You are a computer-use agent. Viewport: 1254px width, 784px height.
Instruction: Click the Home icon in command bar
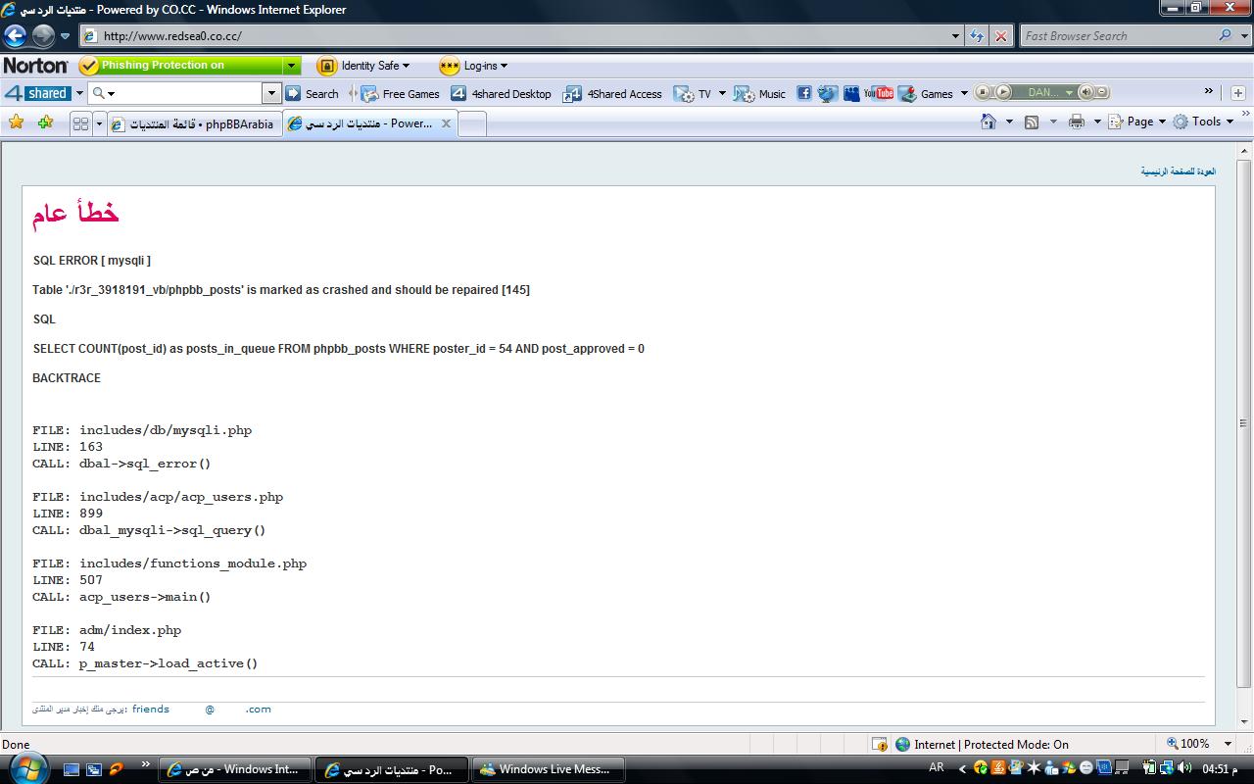(989, 122)
